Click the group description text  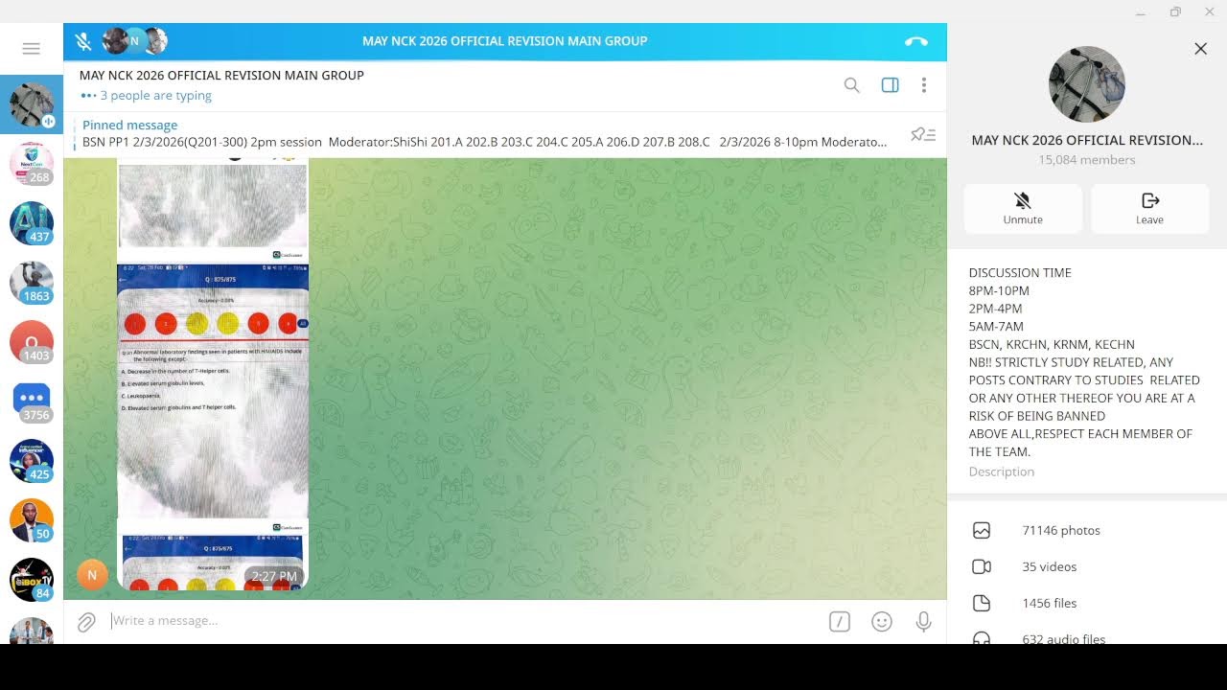point(1084,362)
